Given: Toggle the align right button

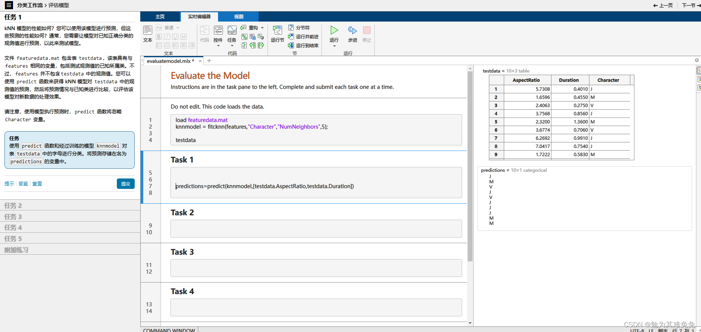Looking at the screenshot, I should pyautogui.click(x=192, y=45).
